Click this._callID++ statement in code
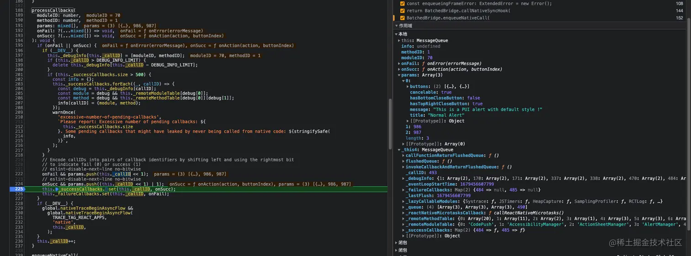691x256 pixels. 56,241
